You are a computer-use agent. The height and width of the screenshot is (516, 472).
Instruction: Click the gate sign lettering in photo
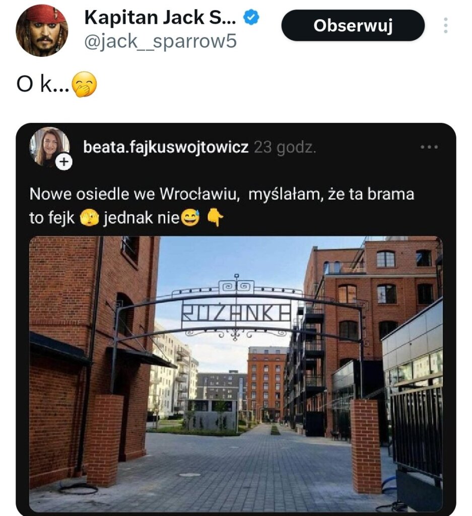(x=236, y=312)
